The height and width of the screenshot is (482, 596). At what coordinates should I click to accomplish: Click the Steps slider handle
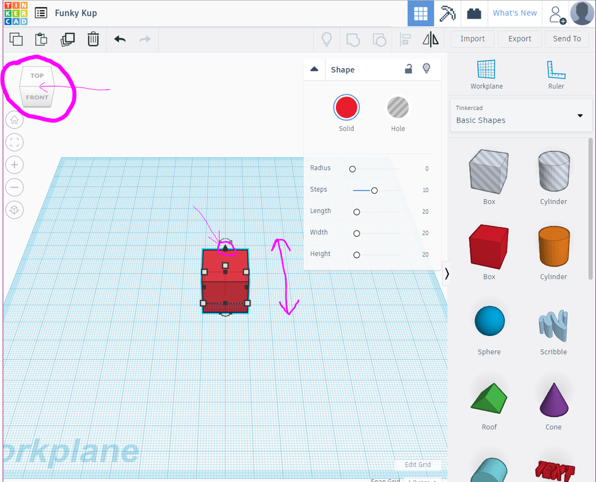pyautogui.click(x=374, y=190)
